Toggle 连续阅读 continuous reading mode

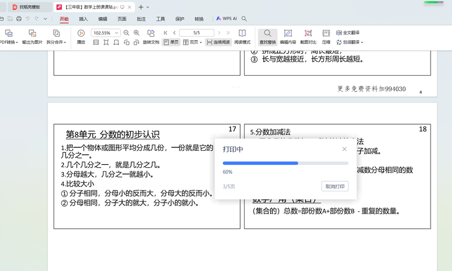(x=218, y=42)
